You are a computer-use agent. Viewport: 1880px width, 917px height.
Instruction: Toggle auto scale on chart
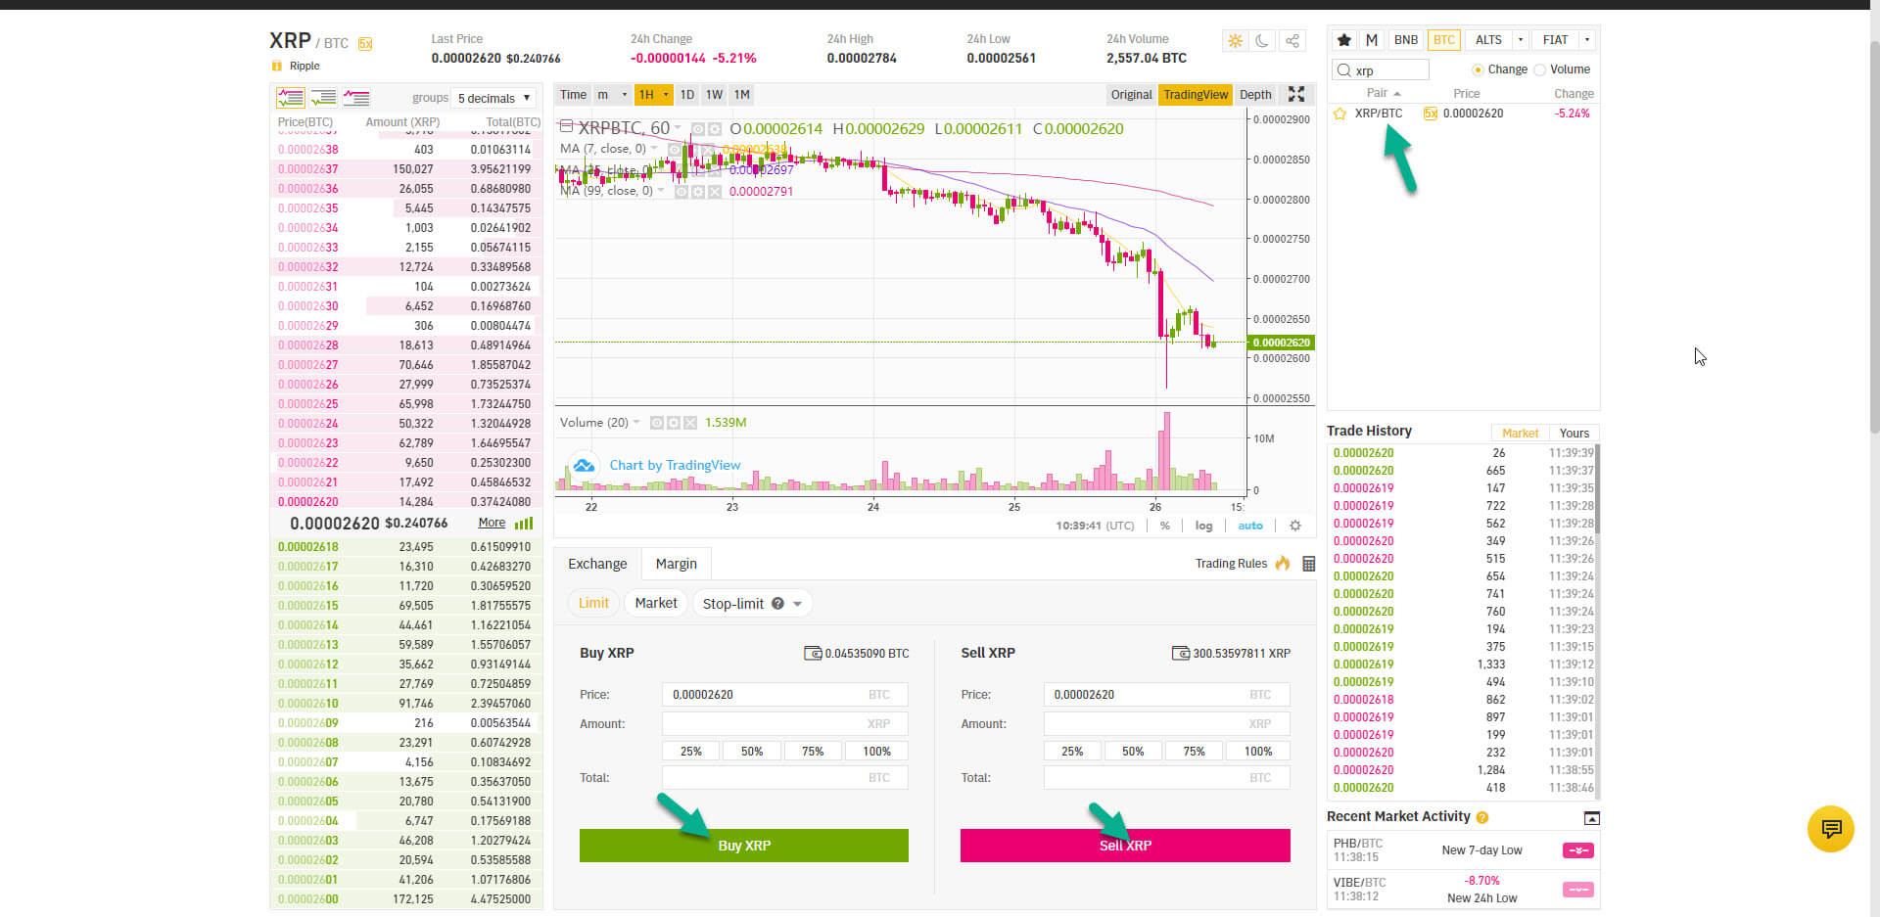pos(1250,526)
